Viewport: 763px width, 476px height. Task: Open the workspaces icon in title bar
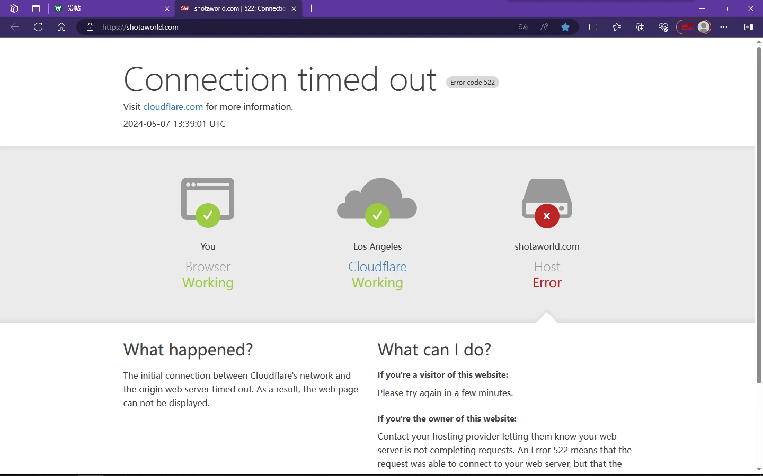tap(14, 8)
